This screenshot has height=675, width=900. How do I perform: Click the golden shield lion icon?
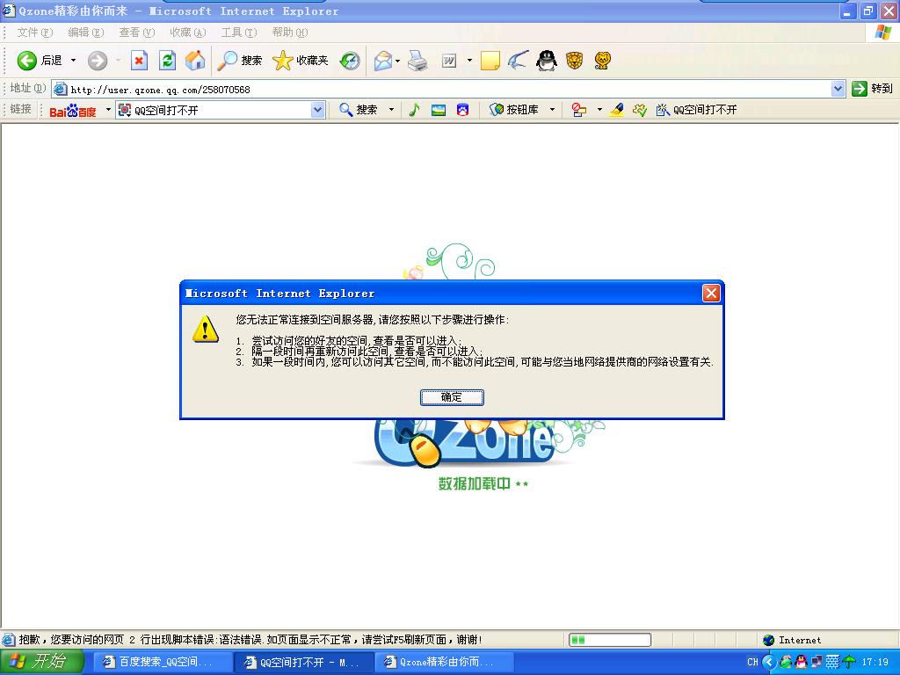tap(575, 61)
